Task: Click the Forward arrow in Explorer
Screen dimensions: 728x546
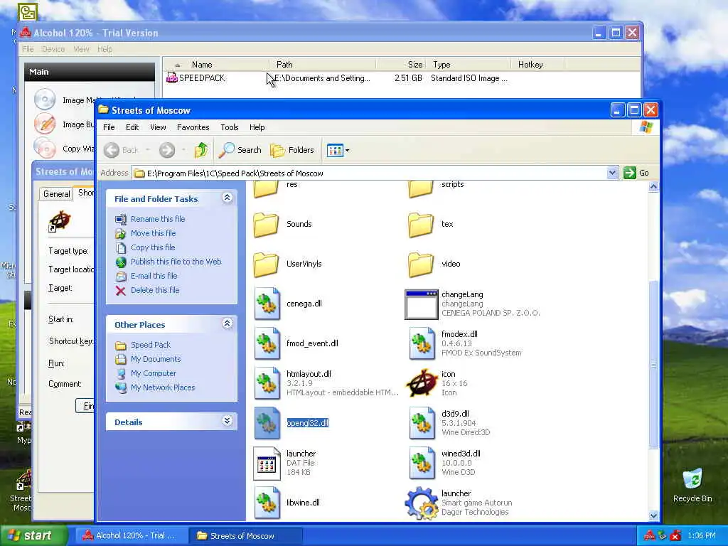Action: click(167, 150)
